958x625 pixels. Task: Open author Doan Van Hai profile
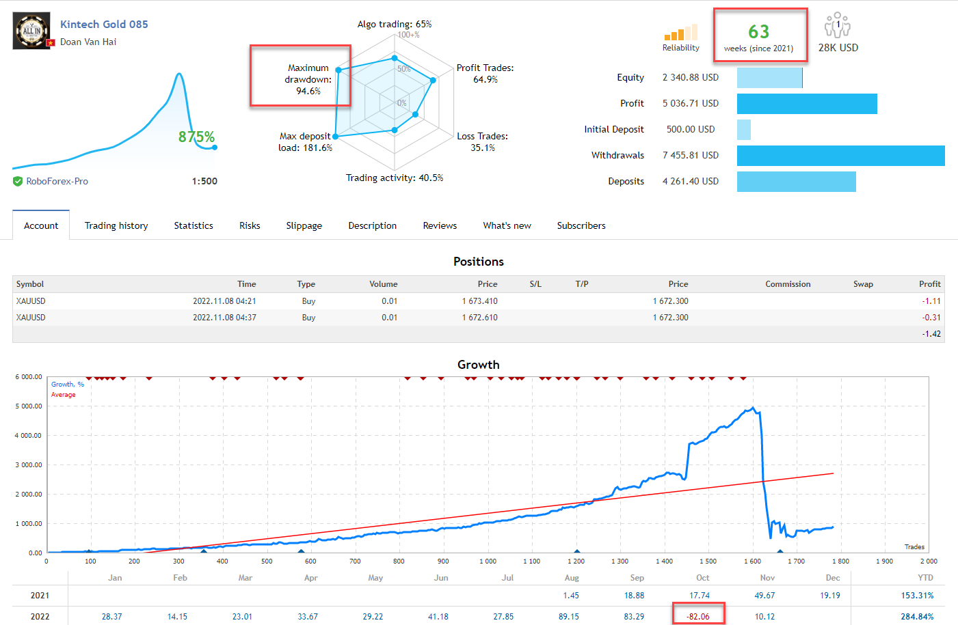[88, 42]
